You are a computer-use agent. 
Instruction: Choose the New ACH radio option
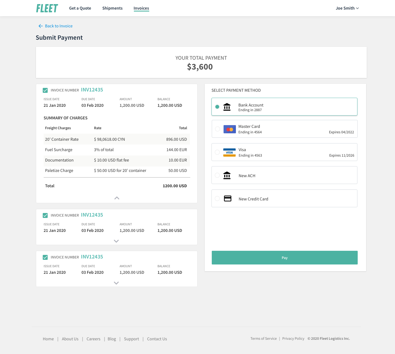[217, 175]
